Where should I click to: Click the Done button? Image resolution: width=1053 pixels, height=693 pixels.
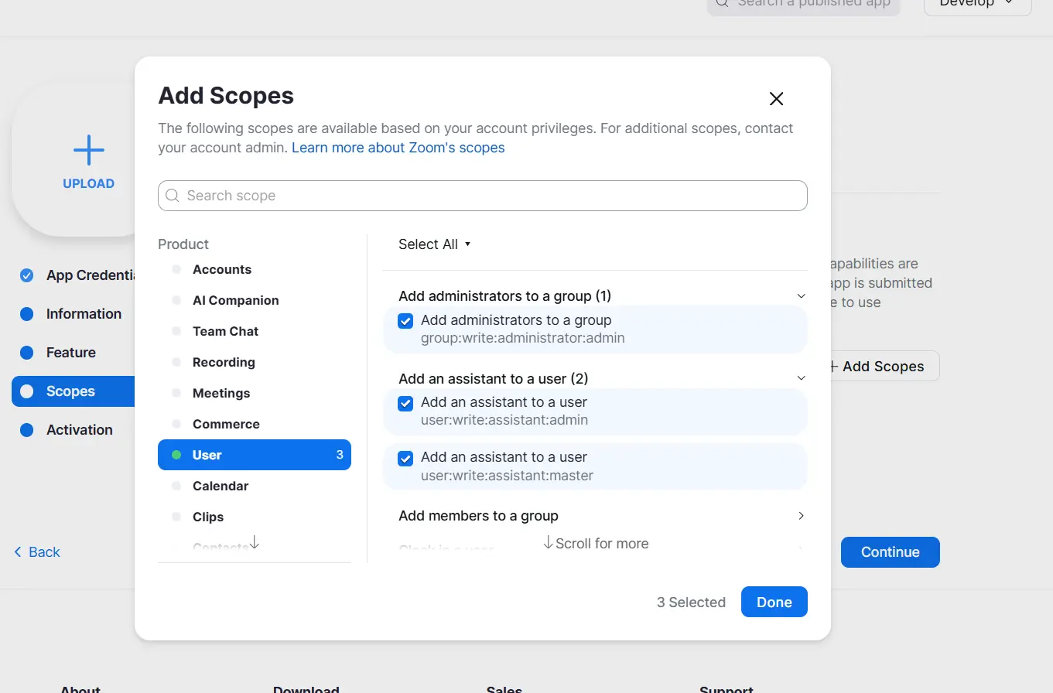point(774,602)
